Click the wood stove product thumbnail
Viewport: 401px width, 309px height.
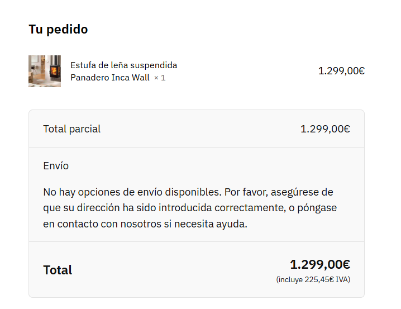tap(45, 71)
